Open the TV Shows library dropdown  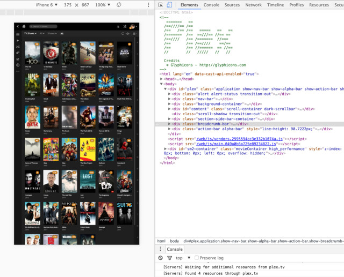click(x=30, y=33)
